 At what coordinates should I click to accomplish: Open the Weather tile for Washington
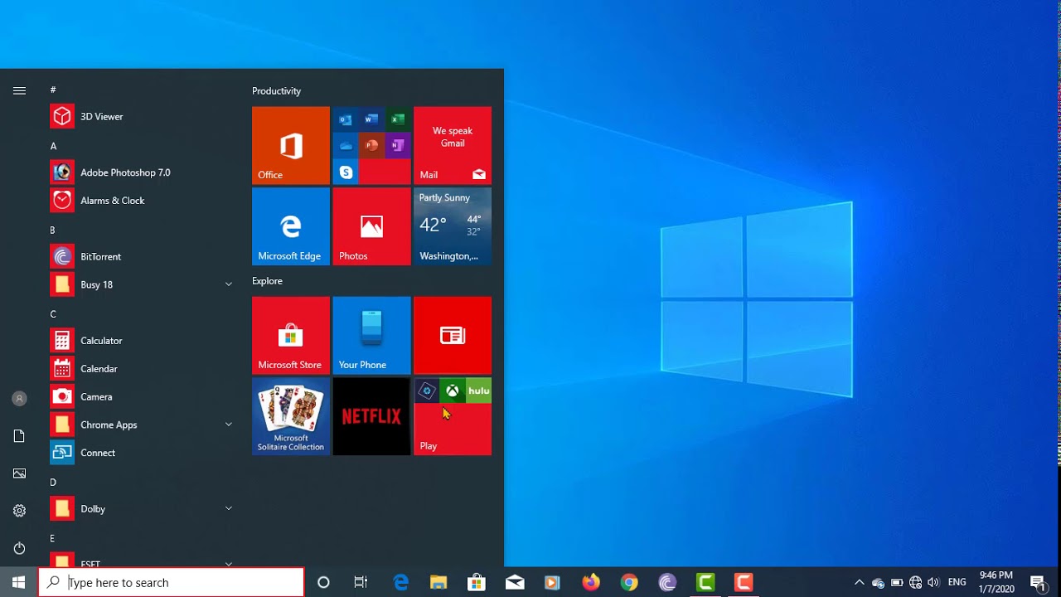click(453, 226)
